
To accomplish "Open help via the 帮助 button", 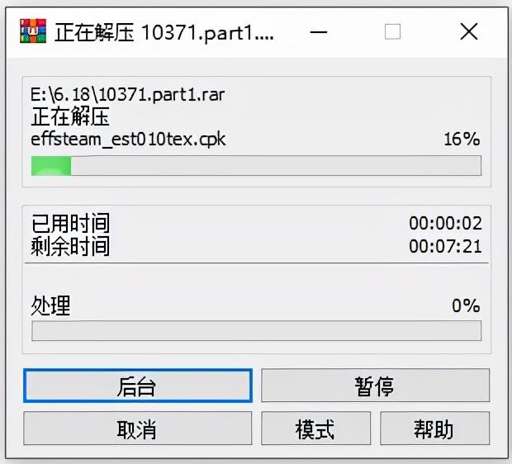I will pos(434,428).
